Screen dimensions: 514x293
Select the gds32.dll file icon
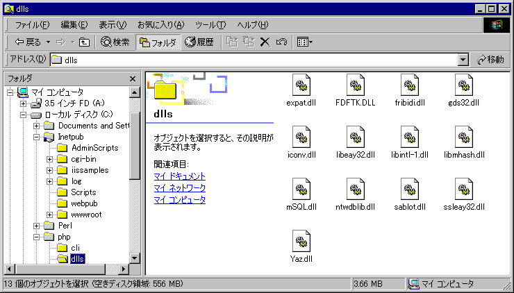[x=464, y=85]
